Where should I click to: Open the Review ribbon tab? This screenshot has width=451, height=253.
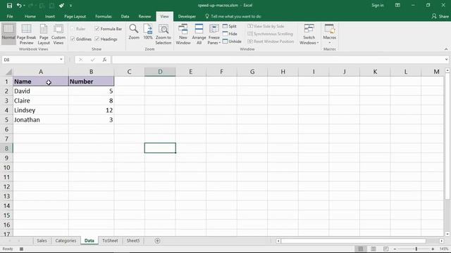pos(144,16)
